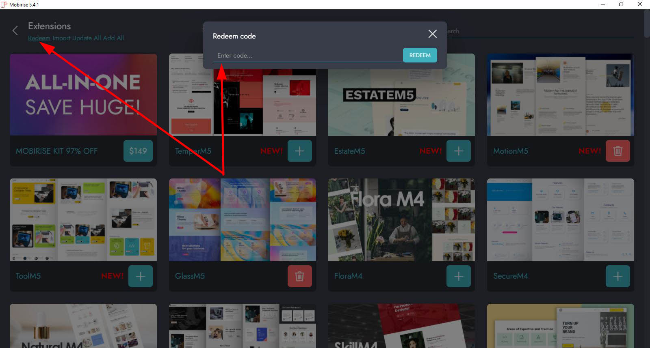Restore down the Mobirise window
Image resolution: width=650 pixels, height=348 pixels.
coord(621,4)
